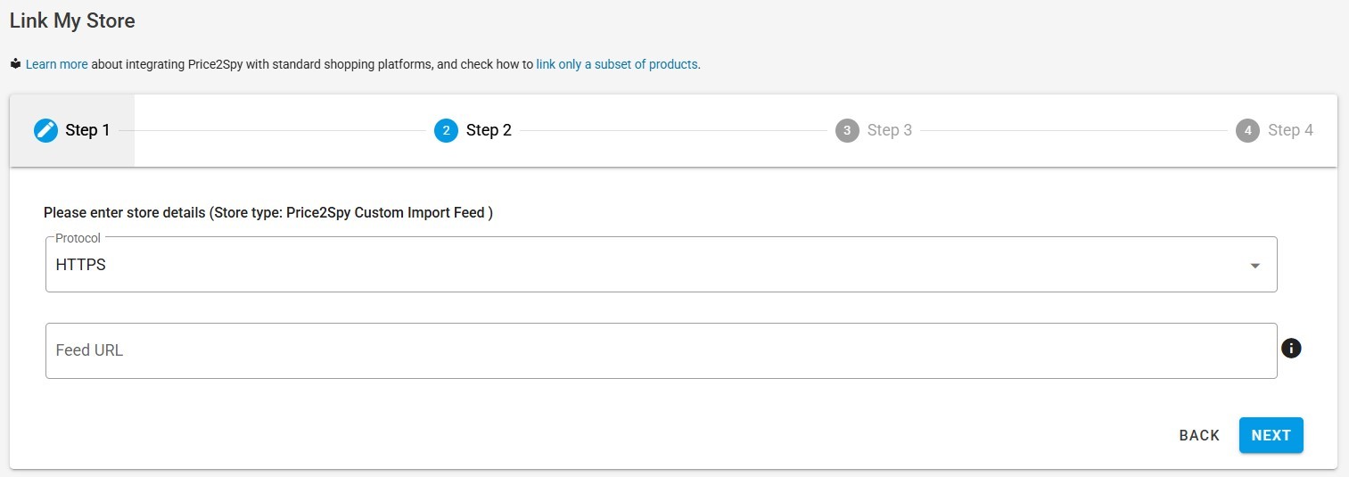Click the pencil icon for Step 1

click(x=45, y=130)
